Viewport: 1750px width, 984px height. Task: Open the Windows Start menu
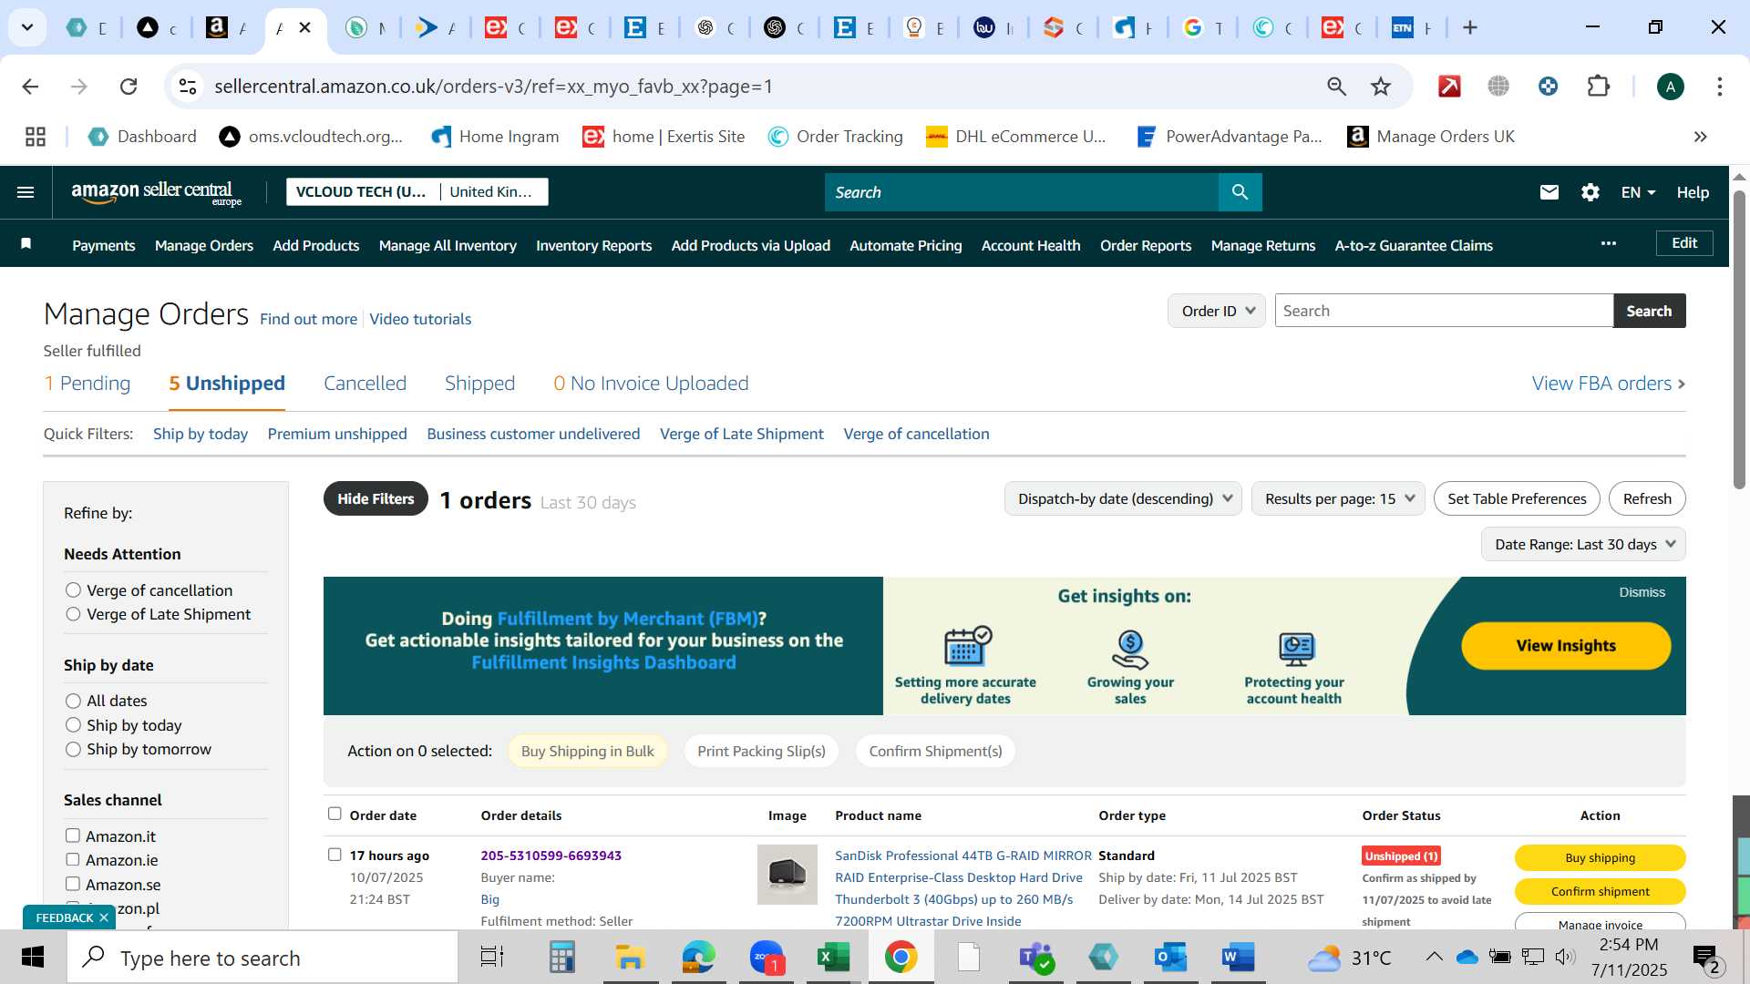[33, 958]
